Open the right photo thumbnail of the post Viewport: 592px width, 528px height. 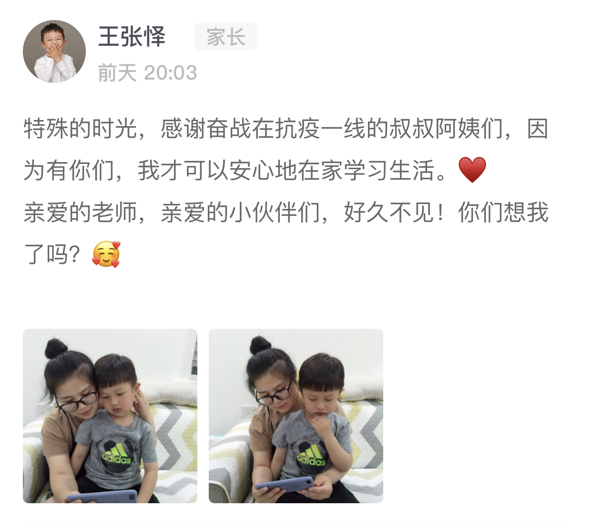tap(296, 416)
